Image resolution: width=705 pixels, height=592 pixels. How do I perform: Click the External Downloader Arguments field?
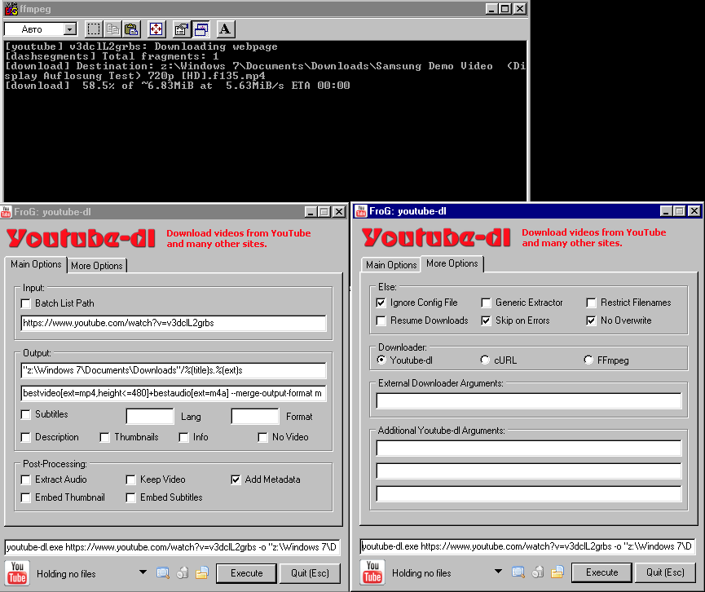point(529,400)
